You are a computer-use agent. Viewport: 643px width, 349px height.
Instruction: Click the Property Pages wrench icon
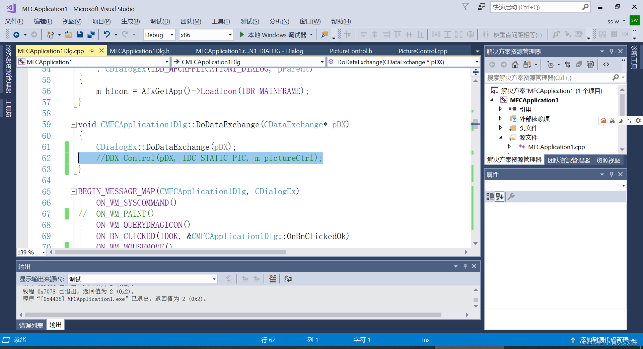(x=511, y=197)
